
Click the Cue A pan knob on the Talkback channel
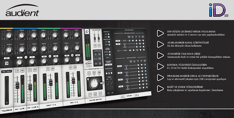point(9,36)
